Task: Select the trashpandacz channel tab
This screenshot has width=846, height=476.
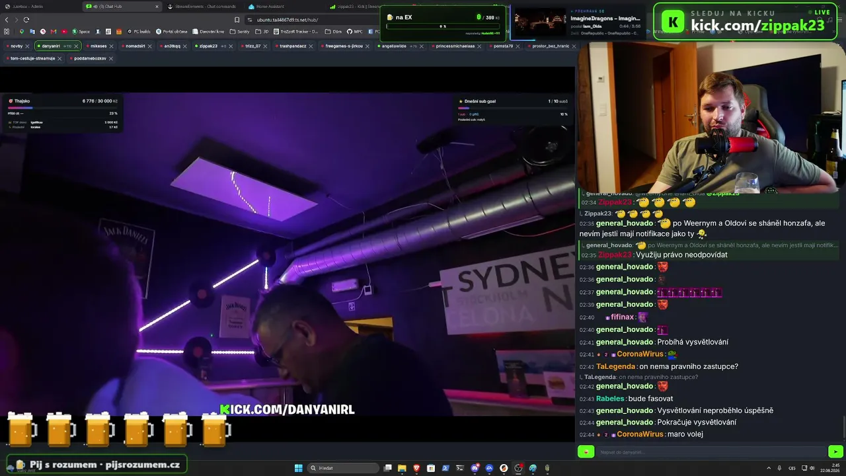Action: [x=293, y=46]
